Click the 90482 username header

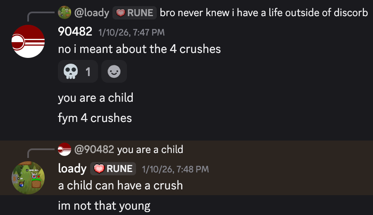[75, 31]
